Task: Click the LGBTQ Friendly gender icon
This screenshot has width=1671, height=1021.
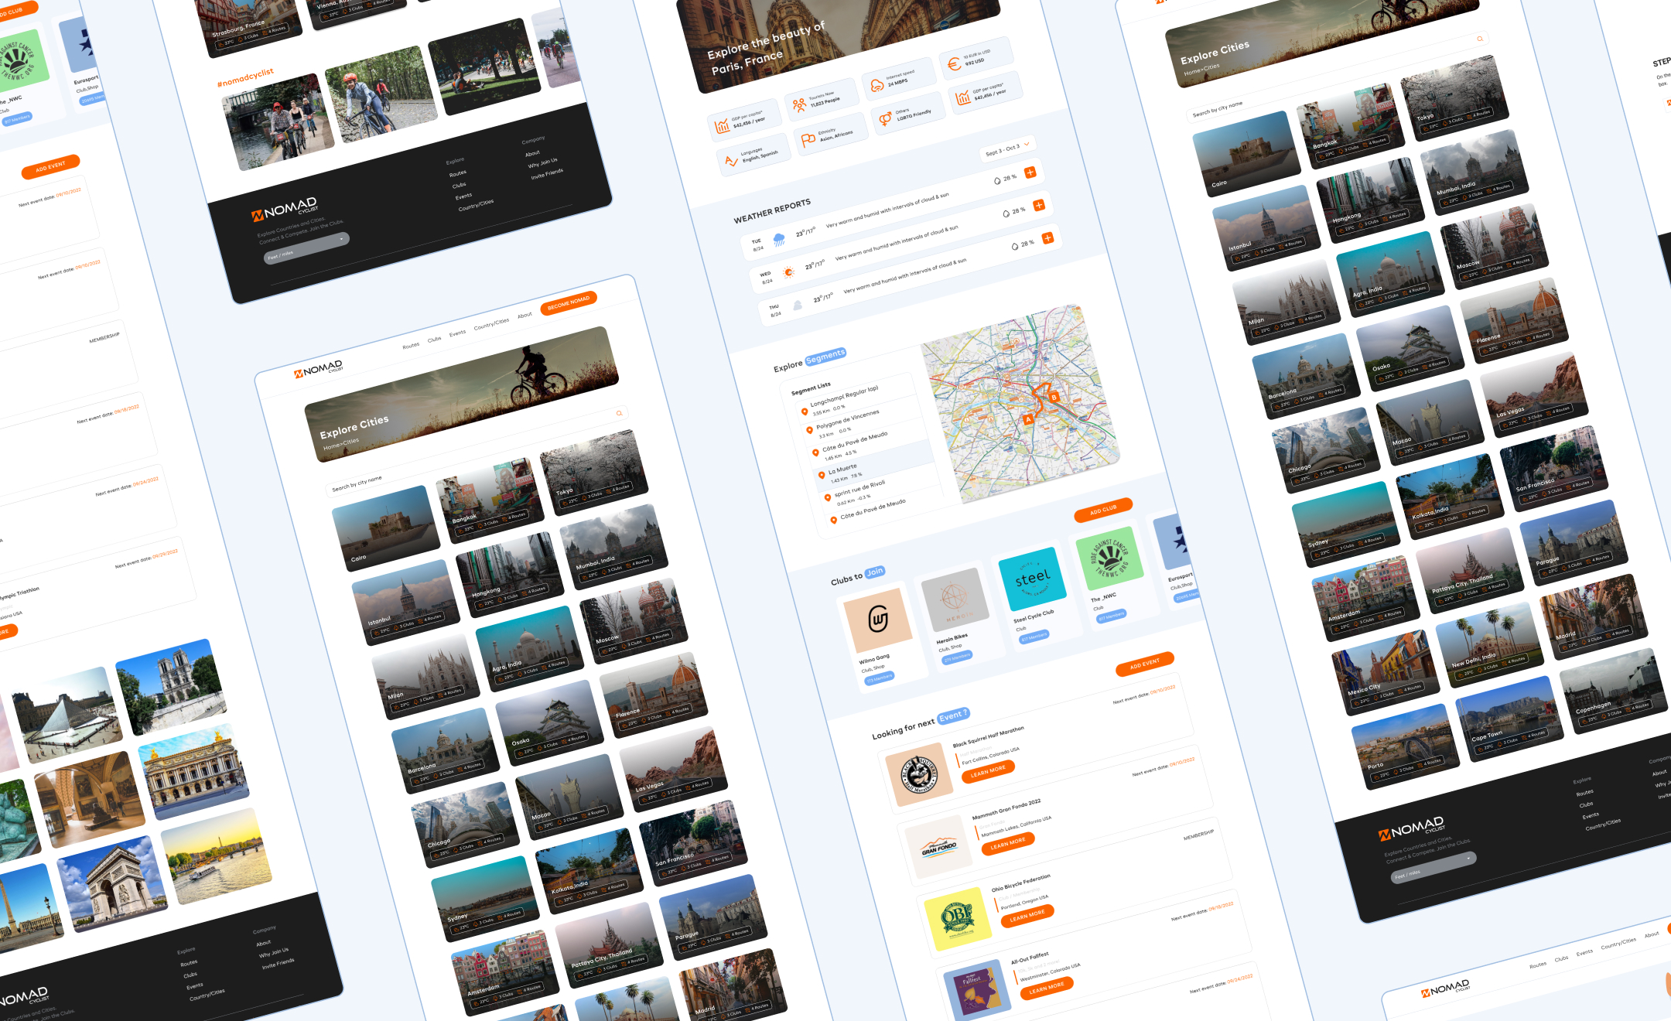Action: tap(885, 119)
